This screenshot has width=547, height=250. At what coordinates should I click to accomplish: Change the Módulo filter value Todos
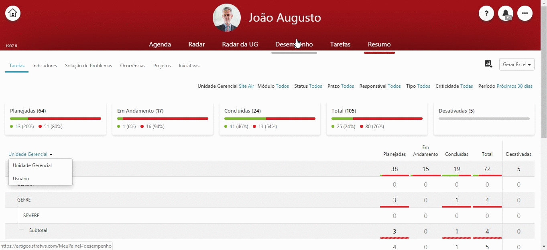[282, 86]
